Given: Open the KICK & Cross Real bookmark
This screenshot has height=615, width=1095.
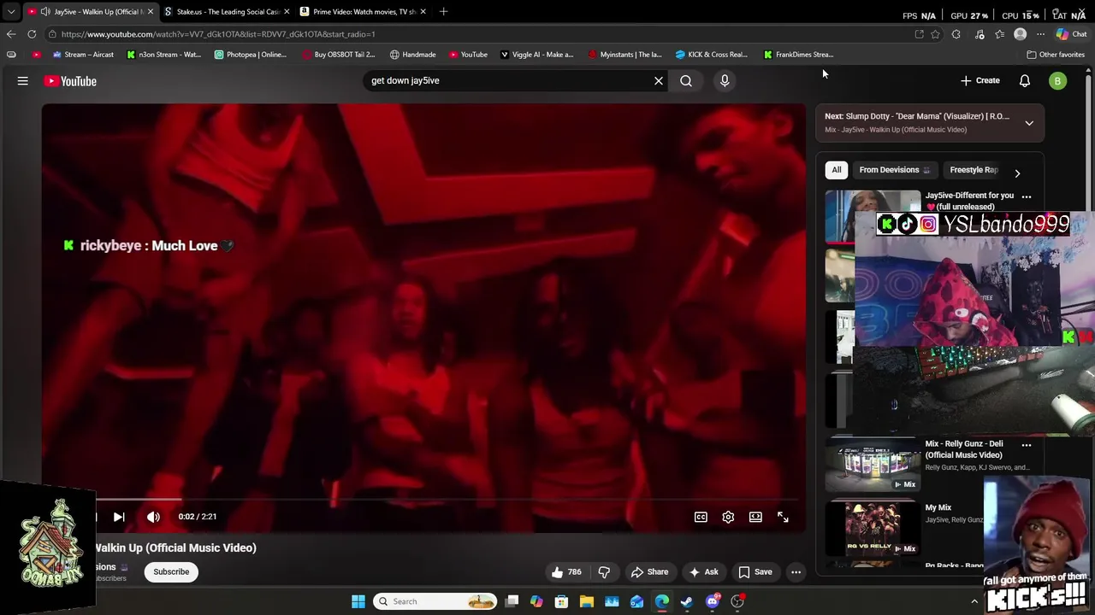Looking at the screenshot, I should point(711,55).
